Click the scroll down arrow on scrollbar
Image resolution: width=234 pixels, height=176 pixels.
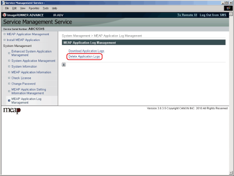[x=231, y=173]
